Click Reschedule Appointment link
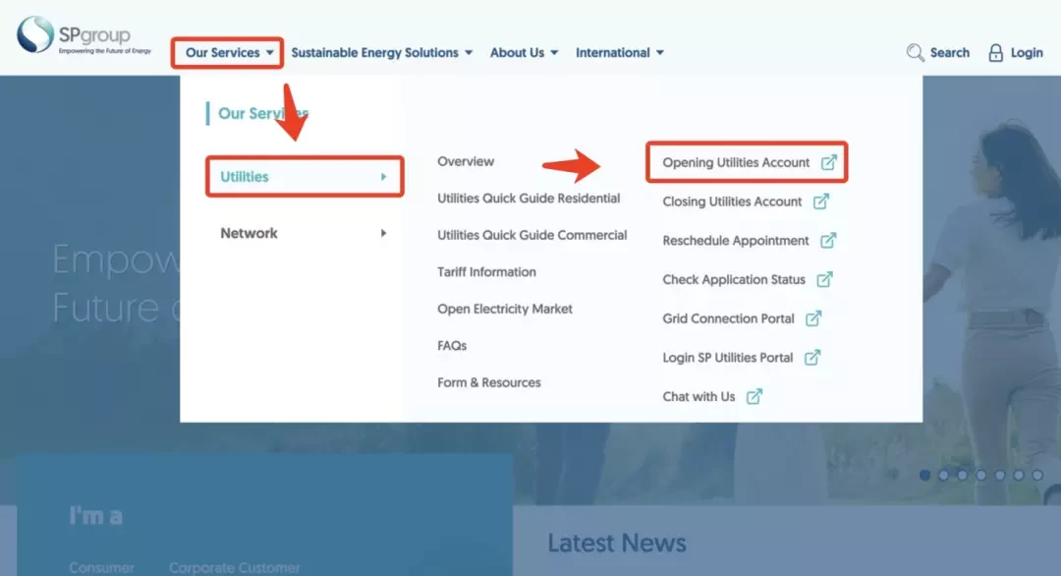The height and width of the screenshot is (576, 1061). (x=736, y=240)
